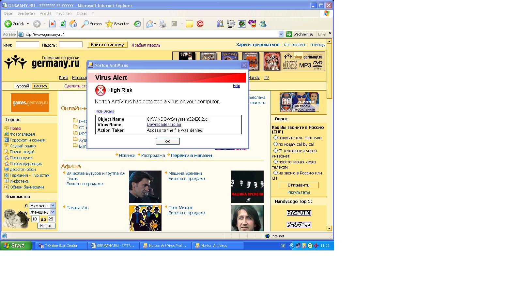
Task: Open the Extras menu
Action: coord(82,13)
